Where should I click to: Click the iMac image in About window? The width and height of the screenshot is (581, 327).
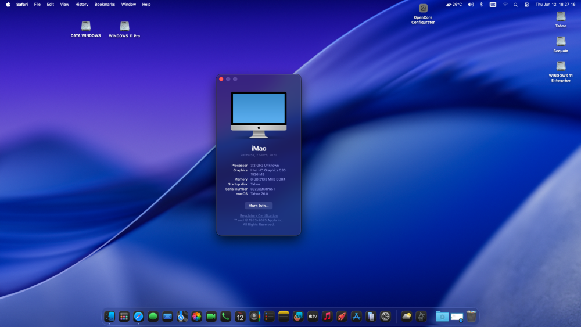(259, 115)
